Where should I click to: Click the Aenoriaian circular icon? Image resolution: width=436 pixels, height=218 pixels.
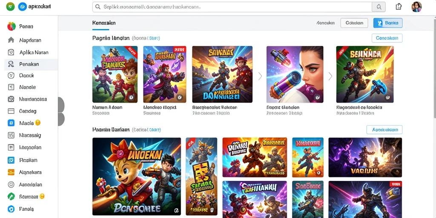coord(11,184)
